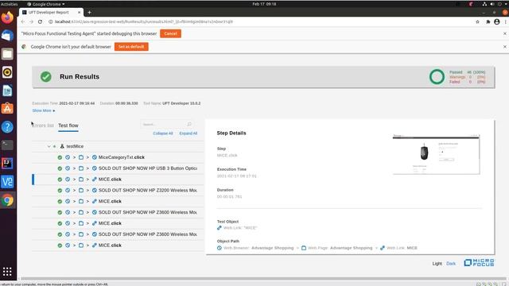Click the Chrome address bar
The width and height of the screenshot is (509, 286).
coord(260,21)
